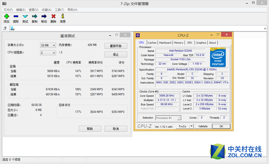This screenshot has height=164, width=269.
Task: Click the 停止 stop button
Action: point(116,55)
